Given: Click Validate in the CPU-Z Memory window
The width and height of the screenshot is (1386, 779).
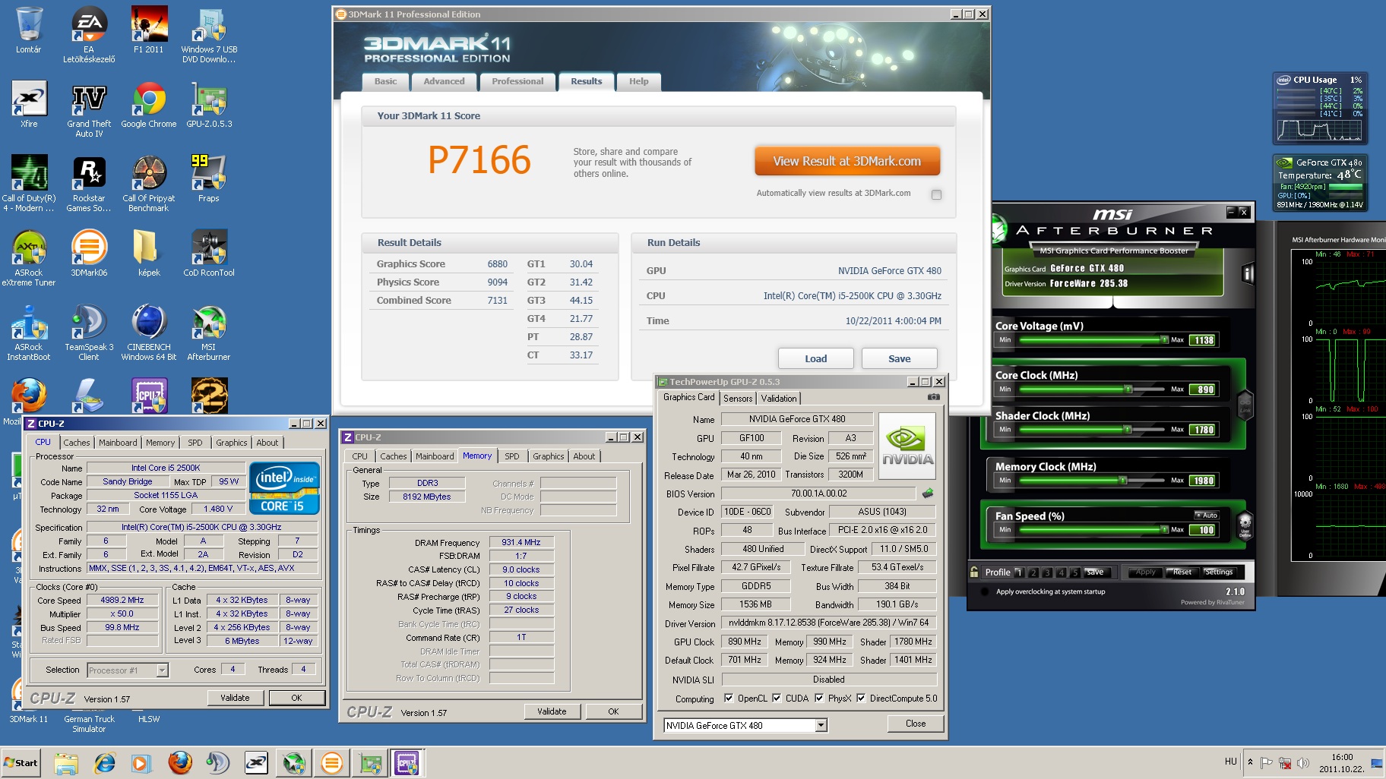Looking at the screenshot, I should 552,711.
